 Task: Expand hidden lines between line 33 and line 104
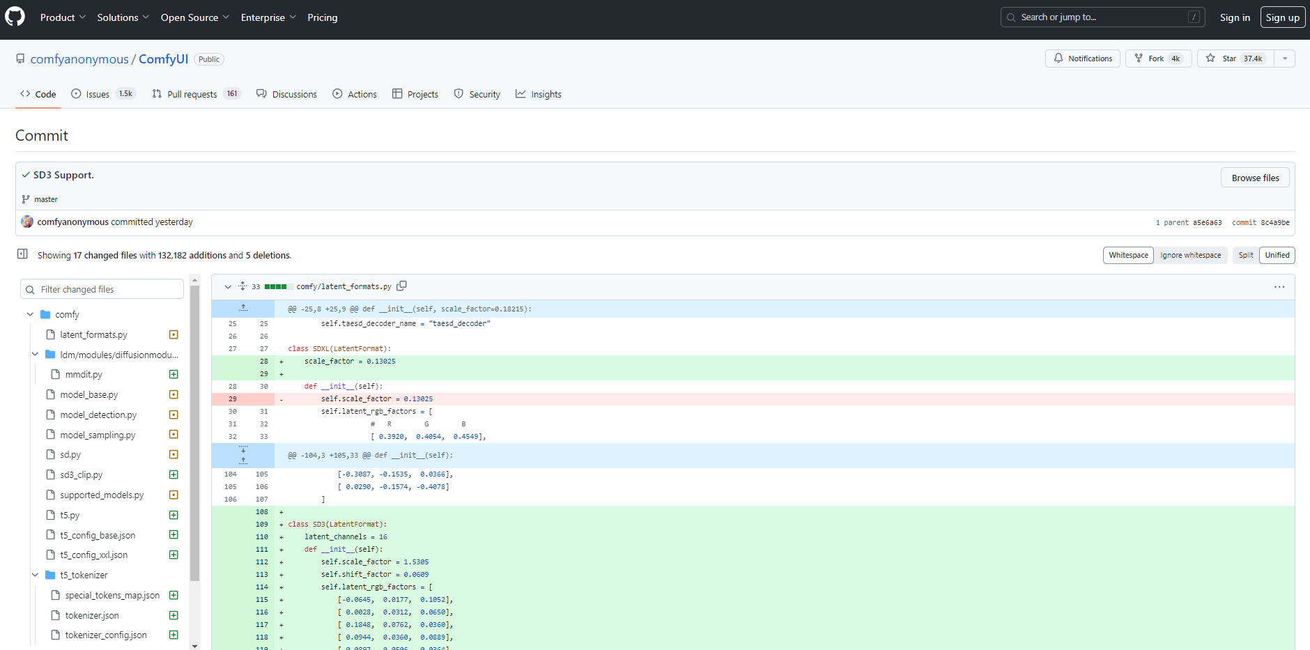coord(243,455)
